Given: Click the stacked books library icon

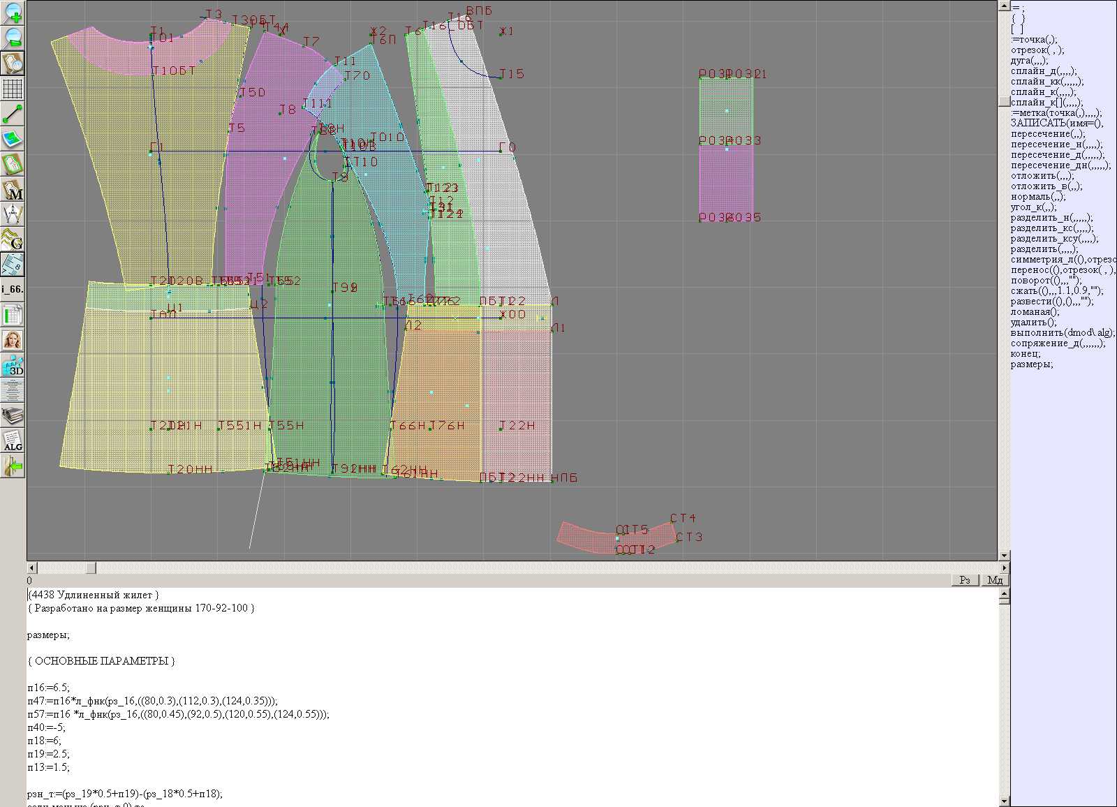Looking at the screenshot, I should pos(13,416).
